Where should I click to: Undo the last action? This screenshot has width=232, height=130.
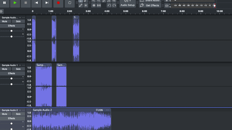(x=109, y=5)
